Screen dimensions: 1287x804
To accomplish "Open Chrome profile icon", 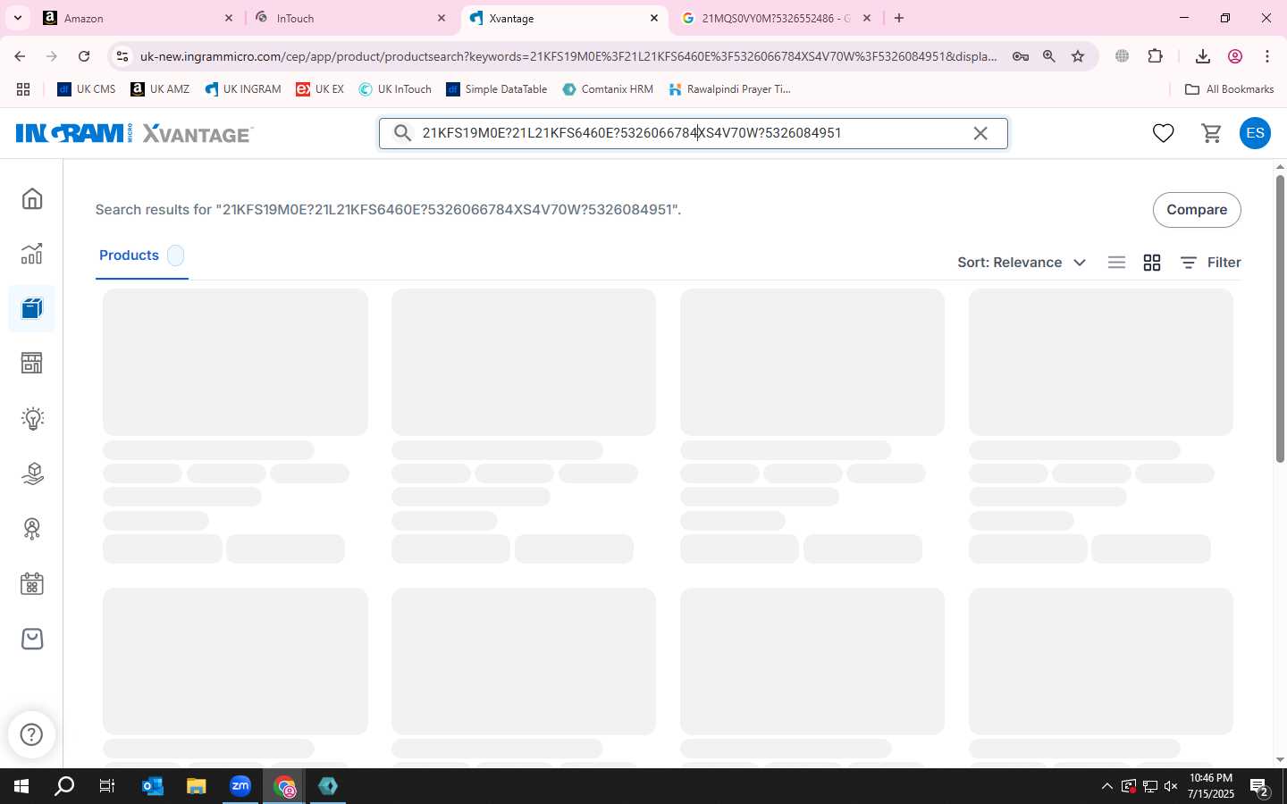I will (1235, 56).
